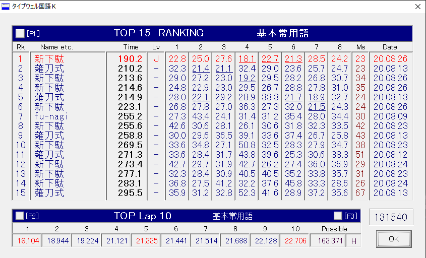The width and height of the screenshot is (426, 258).
Task: Click the underlined lap 18.1
Action: point(247,59)
